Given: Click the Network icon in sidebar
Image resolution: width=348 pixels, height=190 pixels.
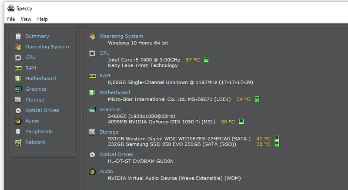Looking at the screenshot, I should click(x=18, y=142).
